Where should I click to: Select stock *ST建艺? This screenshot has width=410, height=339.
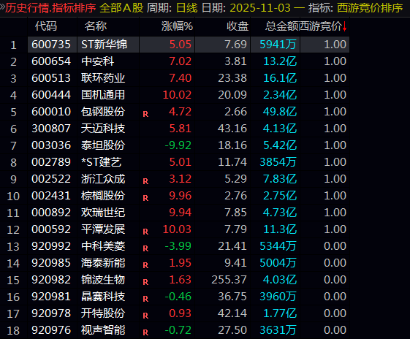(102, 162)
